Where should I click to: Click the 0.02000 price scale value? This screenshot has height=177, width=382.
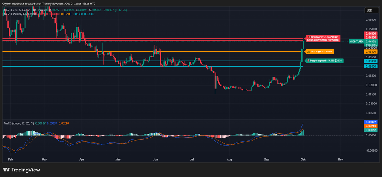coord(371,85)
